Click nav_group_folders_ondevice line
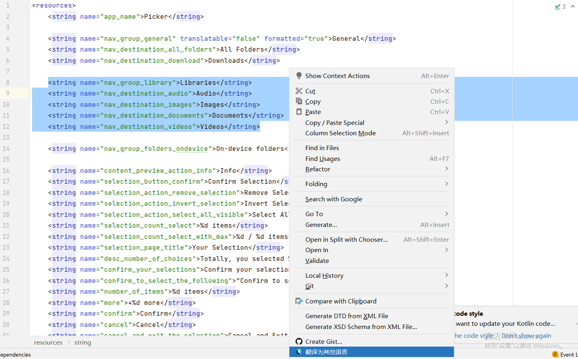This screenshot has height=359, width=578. (168, 148)
